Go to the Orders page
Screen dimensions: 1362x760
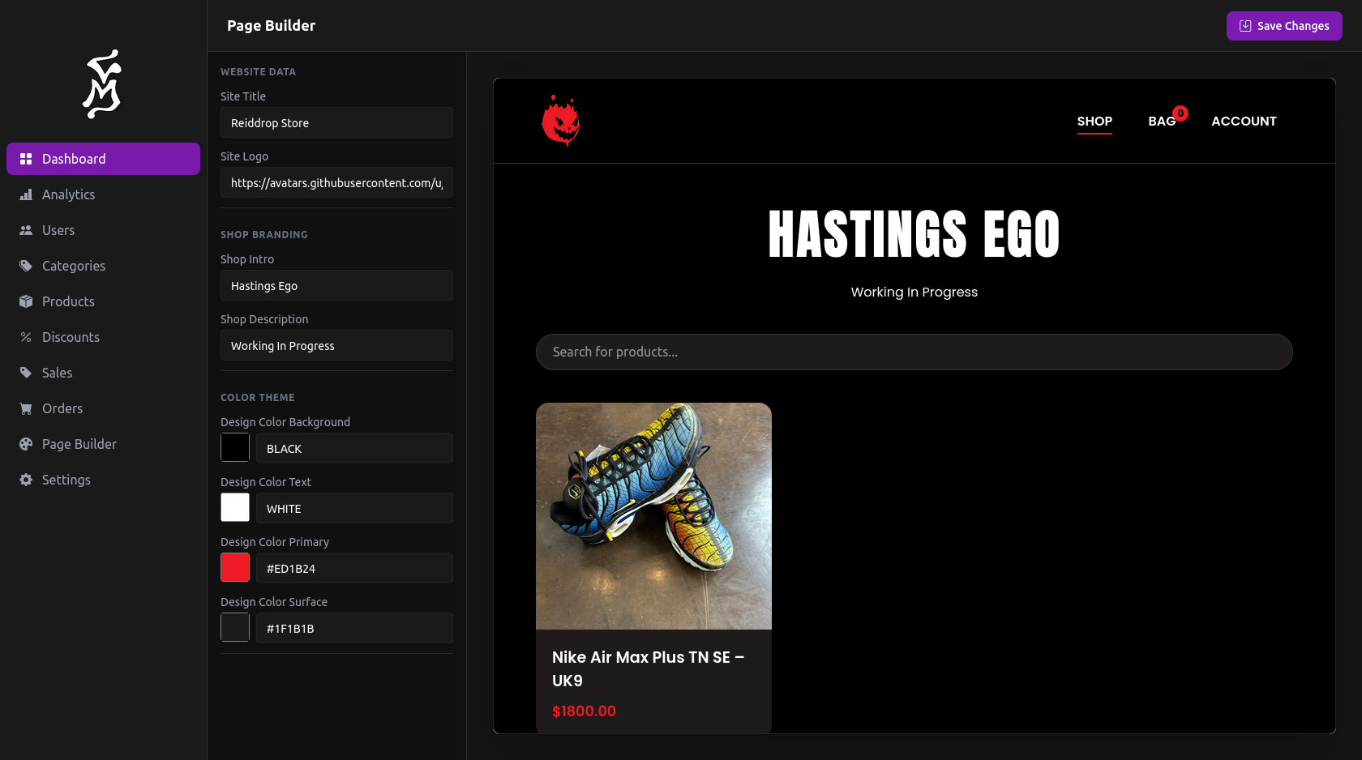click(x=103, y=408)
